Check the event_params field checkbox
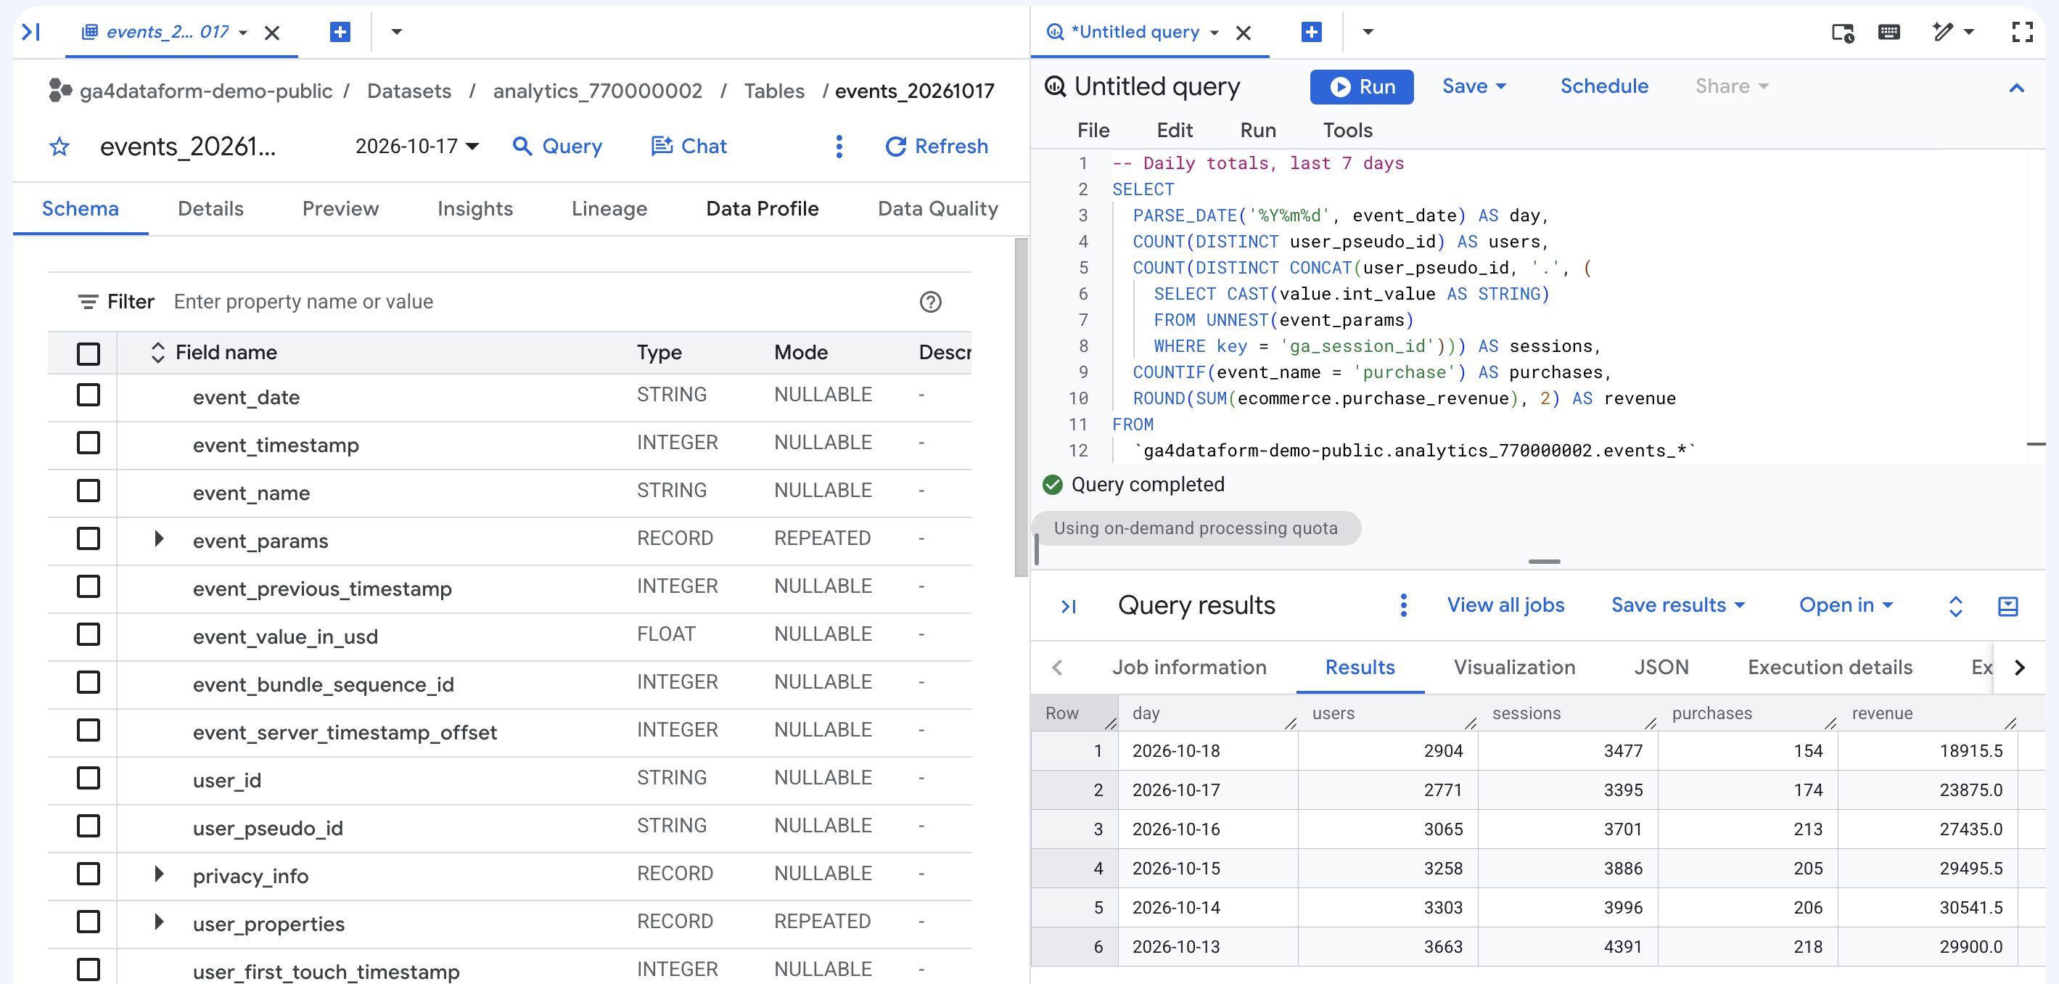Screen dimensions: 2059x984 pos(89,538)
